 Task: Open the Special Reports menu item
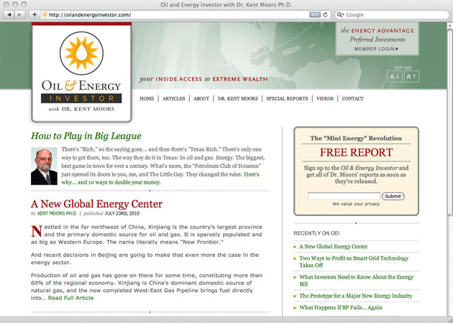pos(287,98)
